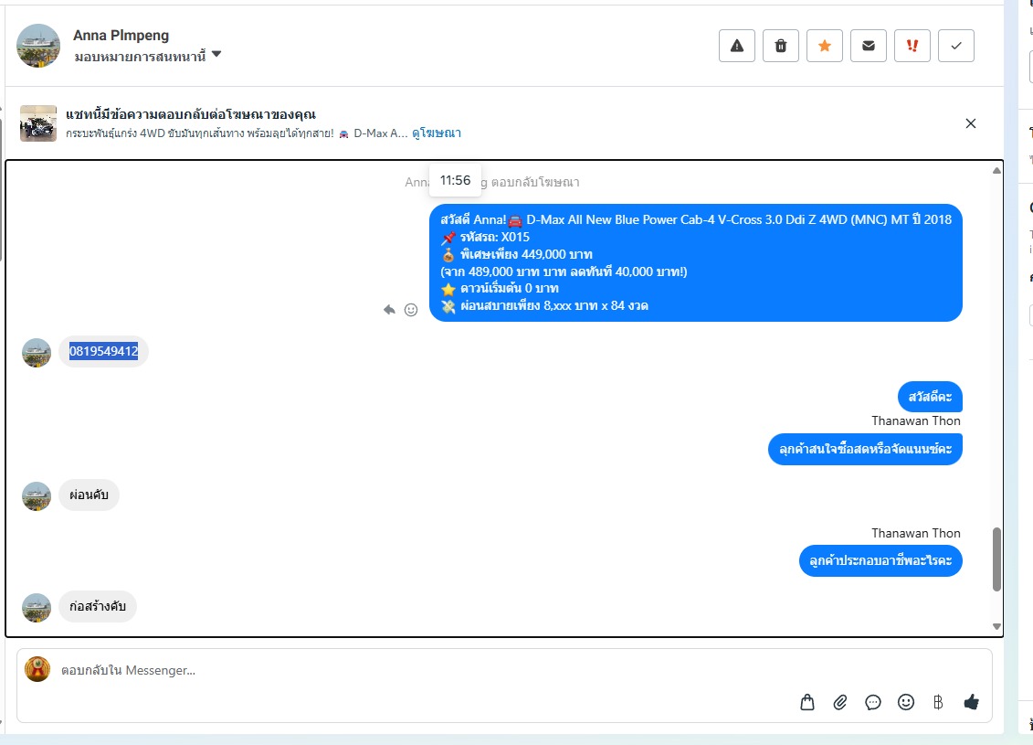
Task: Add emoji reaction to the D-Max message
Action: [x=411, y=310]
